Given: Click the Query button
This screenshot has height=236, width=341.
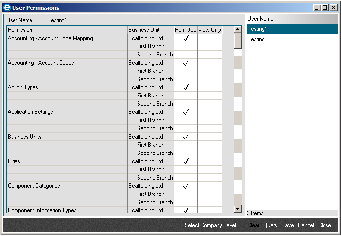Looking at the screenshot, I should click(270, 225).
